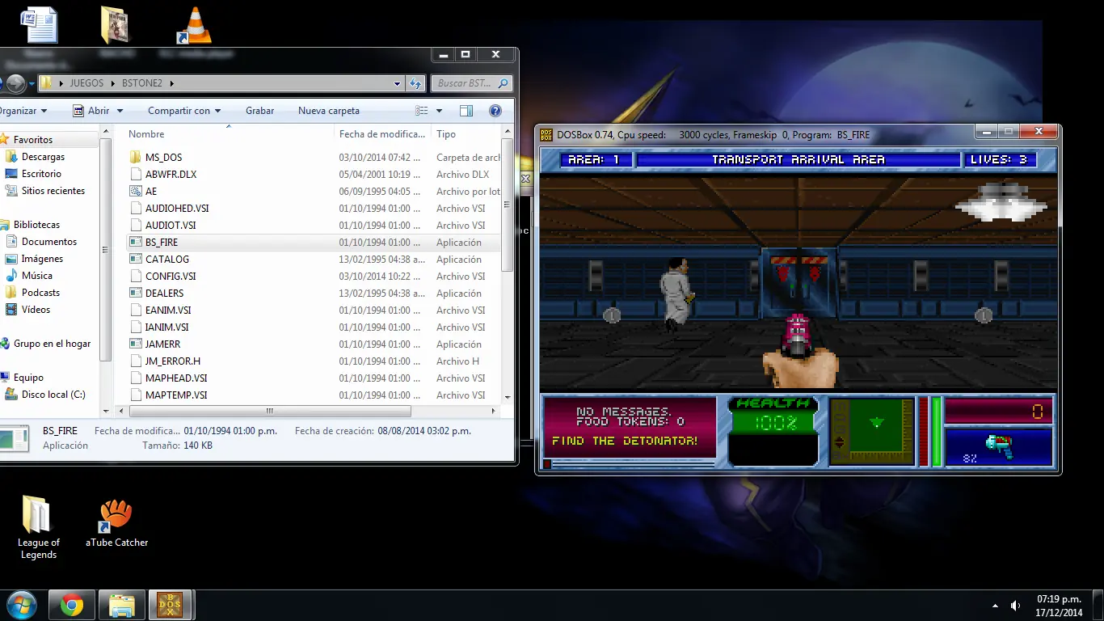Viewport: 1104px width, 621px height.
Task: Click the DOSBox title bar icon
Action: pyautogui.click(x=546, y=134)
